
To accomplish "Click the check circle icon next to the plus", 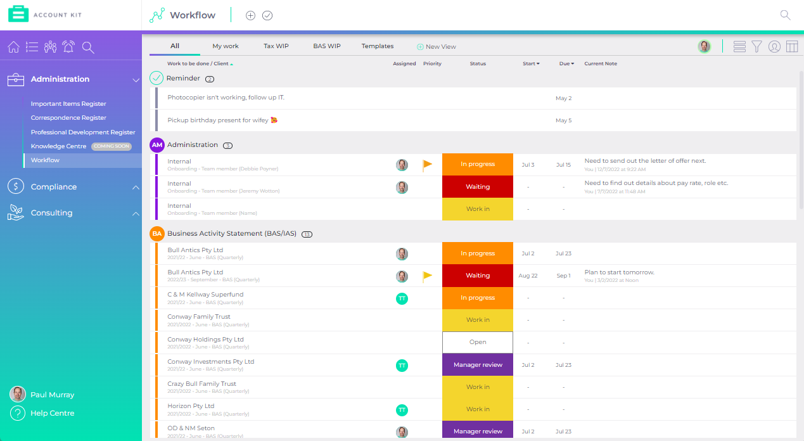I will [267, 15].
